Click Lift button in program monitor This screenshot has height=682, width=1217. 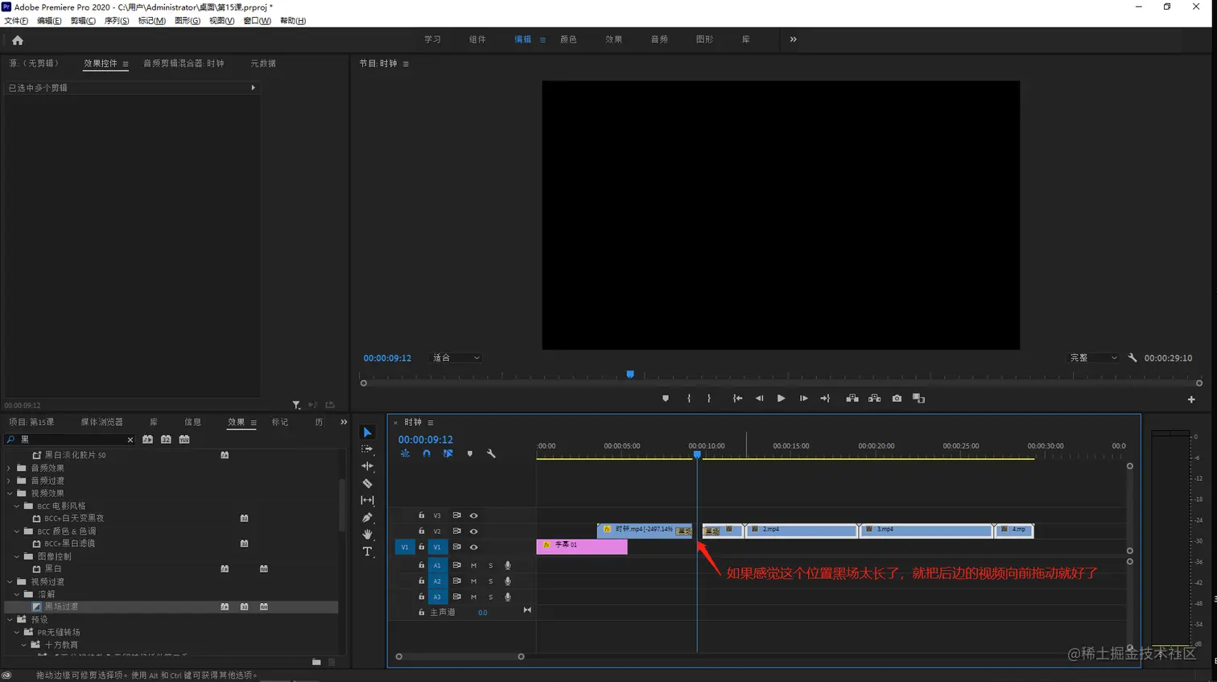(852, 399)
